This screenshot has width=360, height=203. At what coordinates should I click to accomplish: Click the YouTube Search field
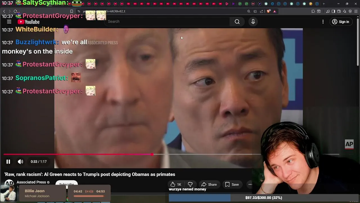click(167, 21)
